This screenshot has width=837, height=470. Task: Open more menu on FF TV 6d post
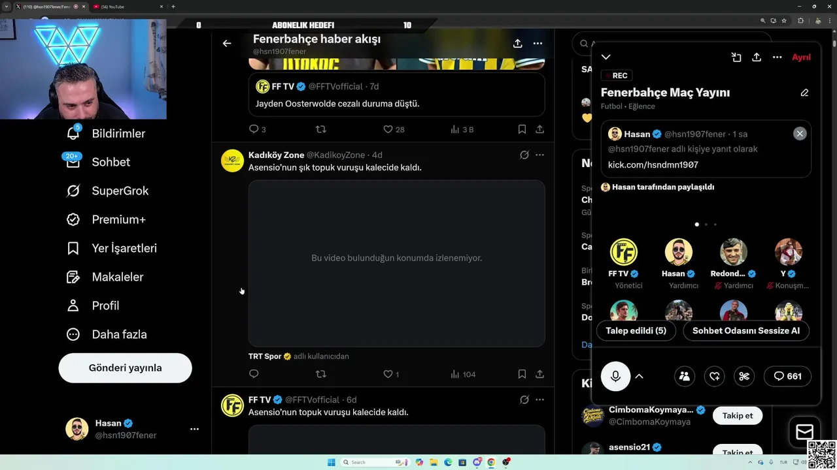pyautogui.click(x=539, y=399)
